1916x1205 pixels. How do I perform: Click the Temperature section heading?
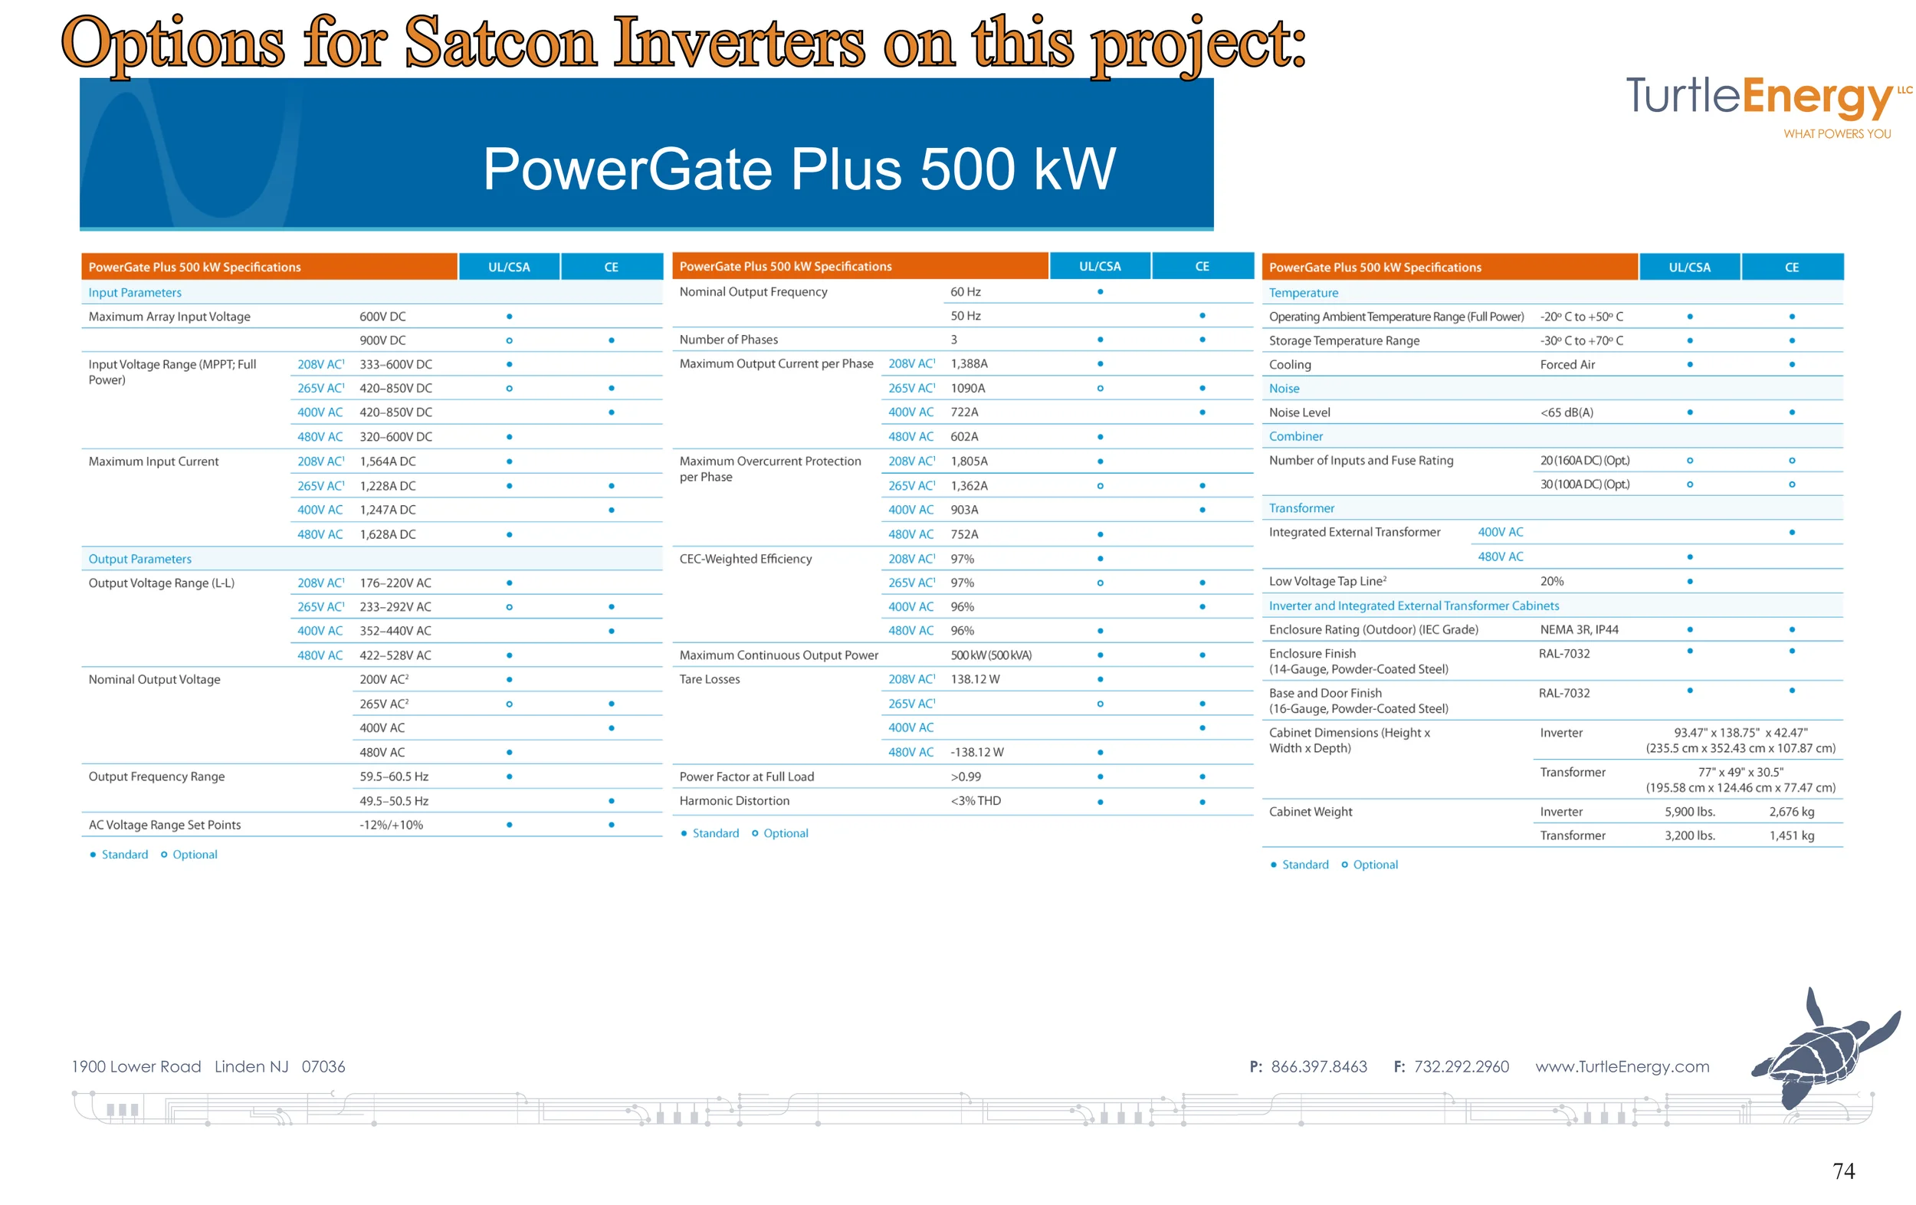[1304, 293]
